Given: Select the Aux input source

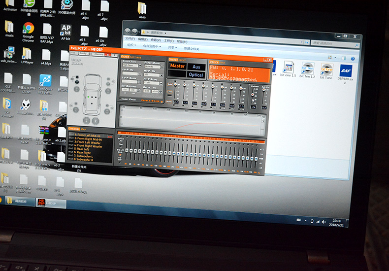Looking at the screenshot, I should coord(196,67).
